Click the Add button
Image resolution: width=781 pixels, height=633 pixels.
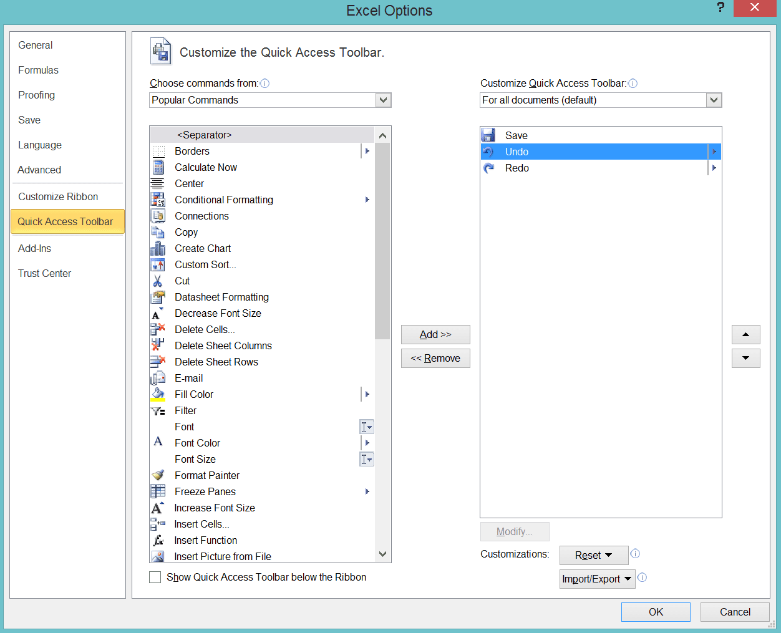(x=435, y=334)
